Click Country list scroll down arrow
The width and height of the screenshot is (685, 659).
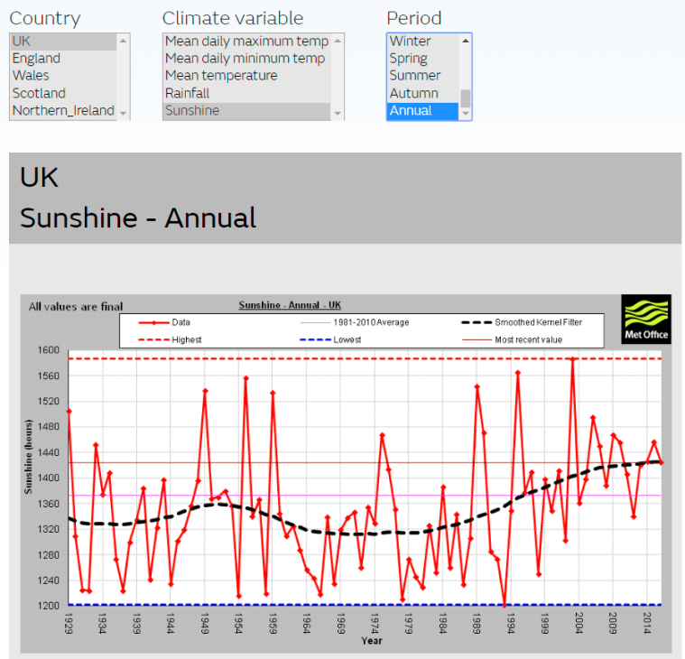tap(124, 114)
